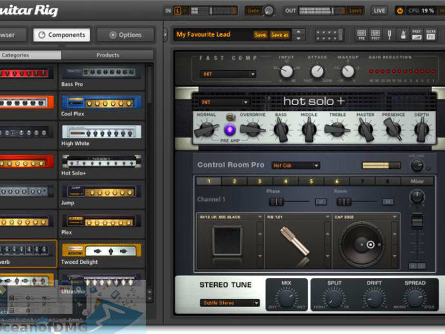The height and width of the screenshot is (334, 445).
Task: Open the Hot Solo+ INIT preset dropdown
Action: click(x=224, y=102)
